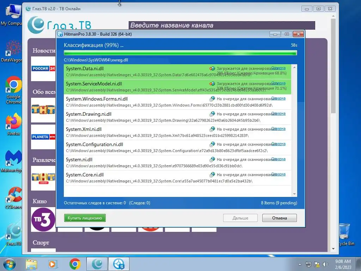Open the ТВ3 channel in Глаз.ТВ
This screenshot has width=361, height=271.
pos(43,219)
